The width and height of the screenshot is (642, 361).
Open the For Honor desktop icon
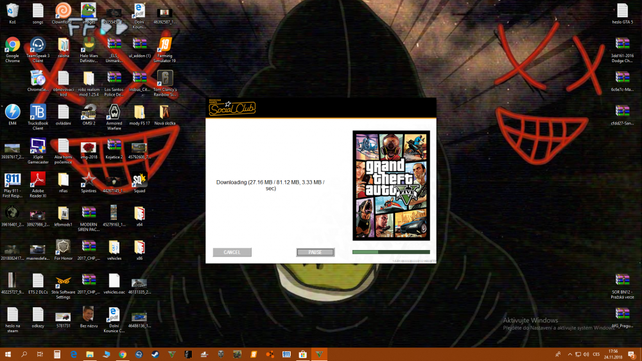pos(63,249)
